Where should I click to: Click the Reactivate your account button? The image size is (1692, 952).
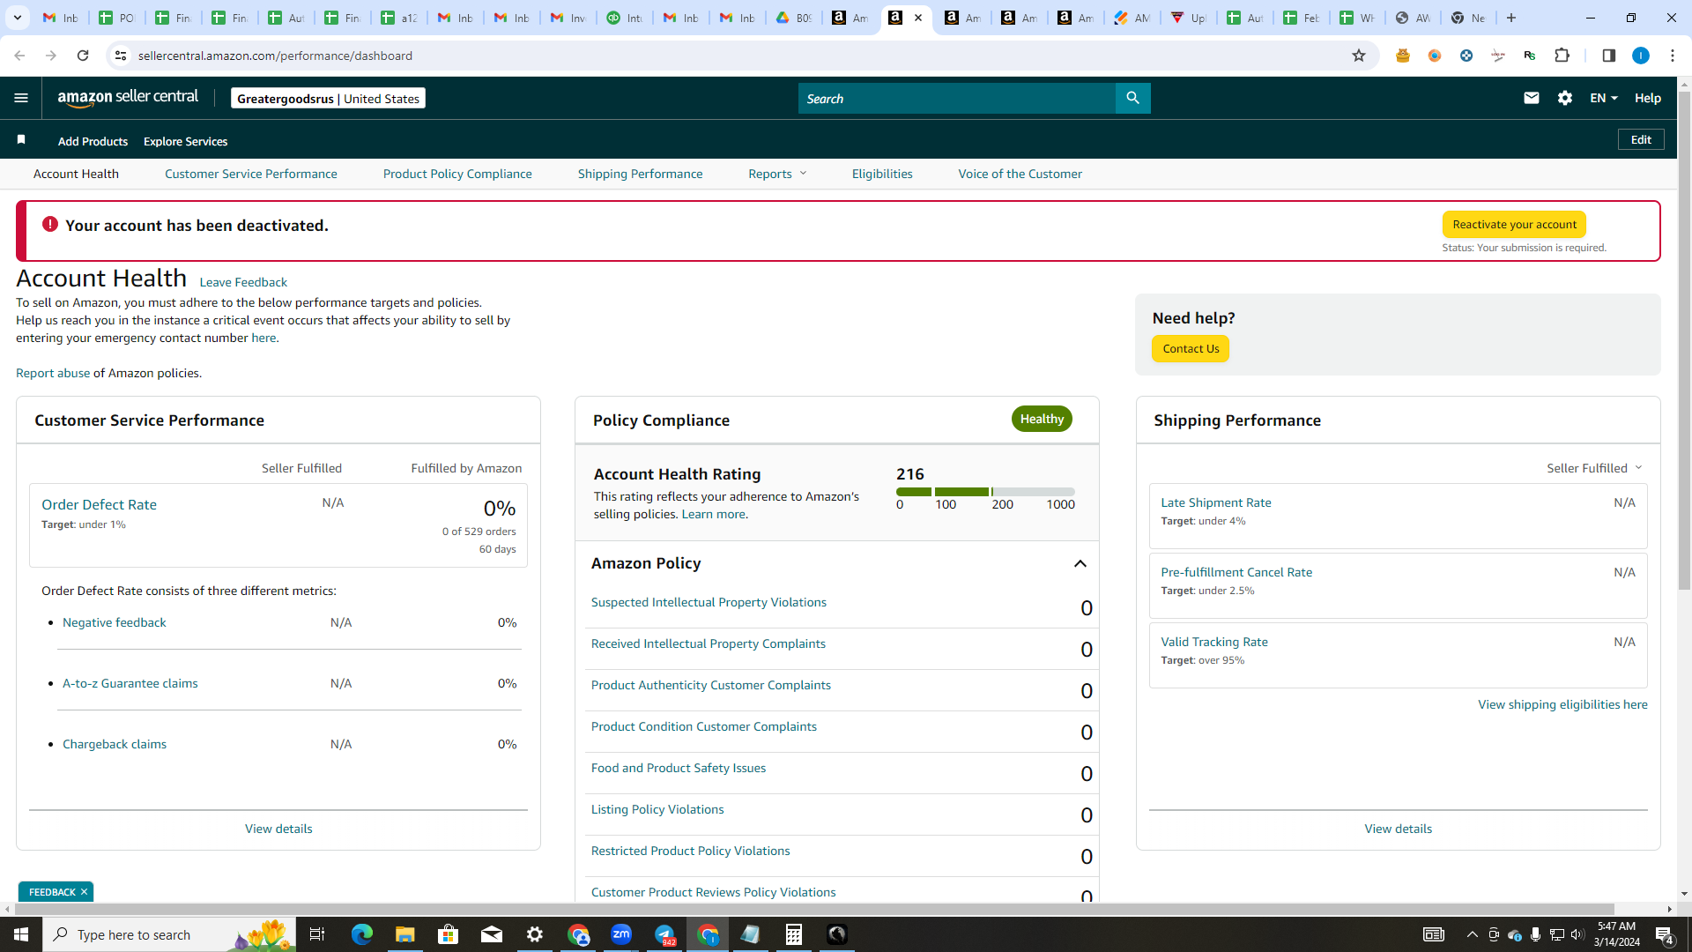(x=1514, y=225)
